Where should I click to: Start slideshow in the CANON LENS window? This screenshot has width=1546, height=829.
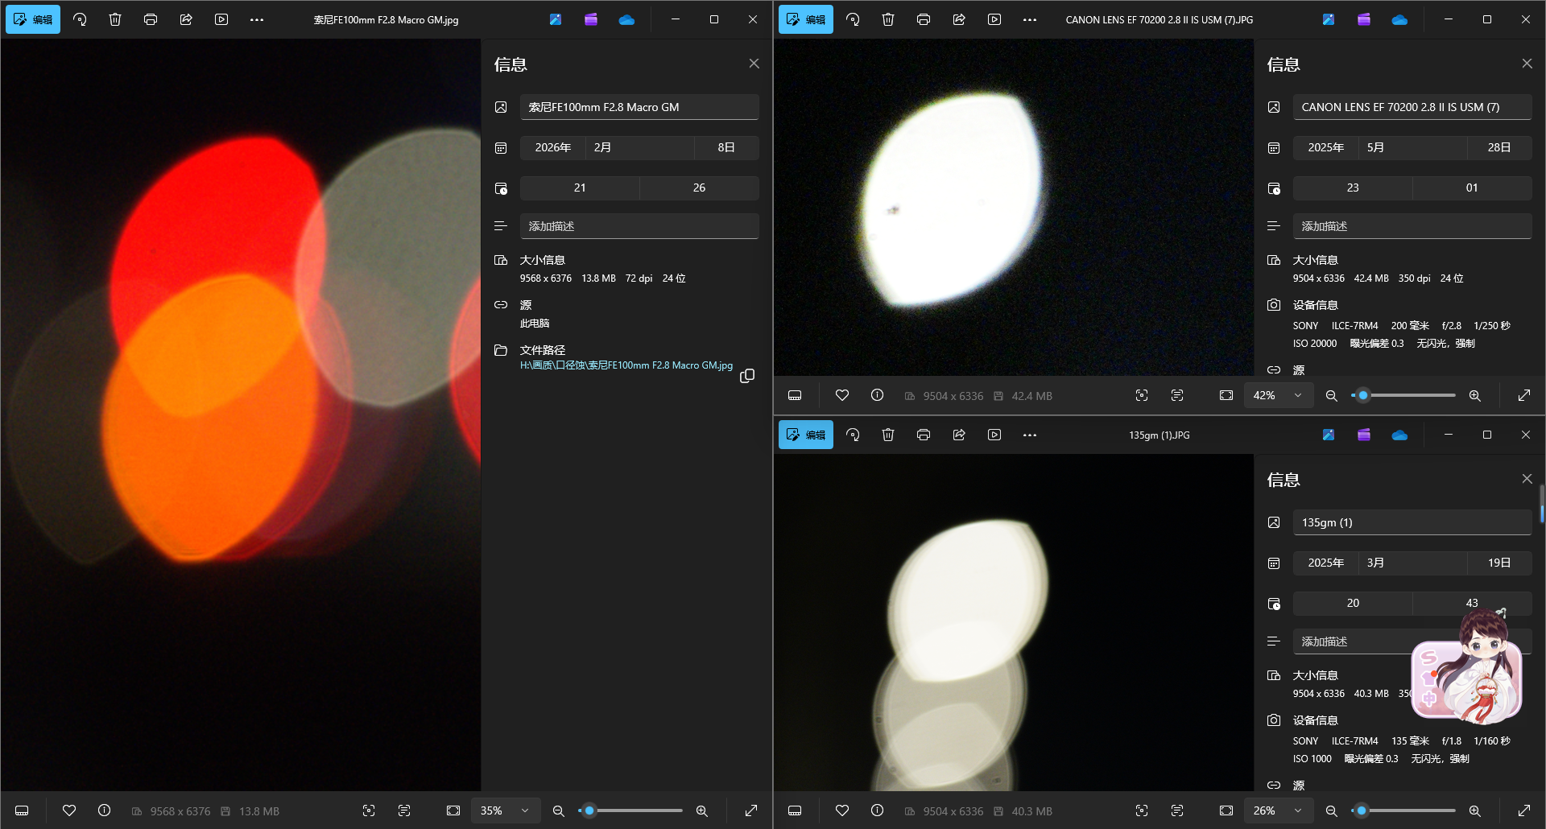pyautogui.click(x=994, y=20)
